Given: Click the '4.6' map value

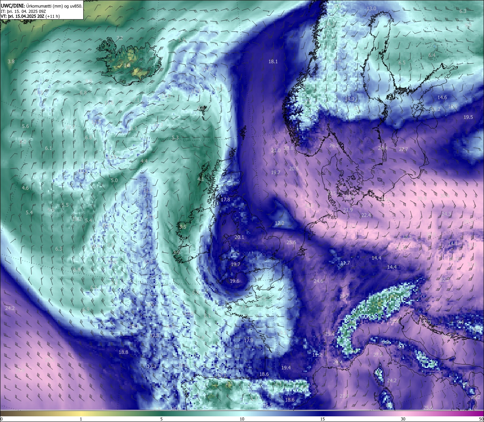Looking at the screenshot, I should click(x=25, y=188).
